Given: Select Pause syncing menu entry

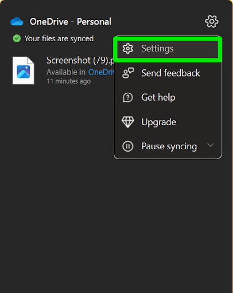Looking at the screenshot, I should 168,146.
